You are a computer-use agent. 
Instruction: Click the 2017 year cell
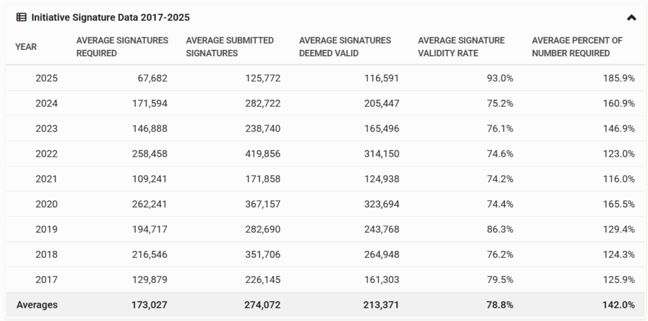[x=46, y=279]
